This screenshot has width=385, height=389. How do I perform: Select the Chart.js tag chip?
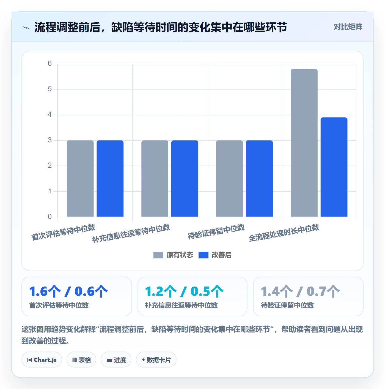click(x=42, y=360)
